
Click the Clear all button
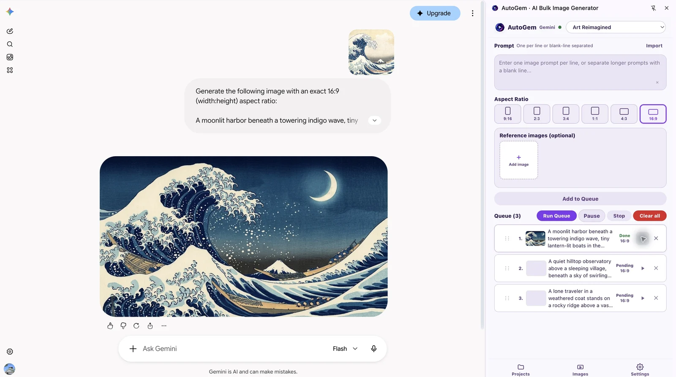[649, 216]
